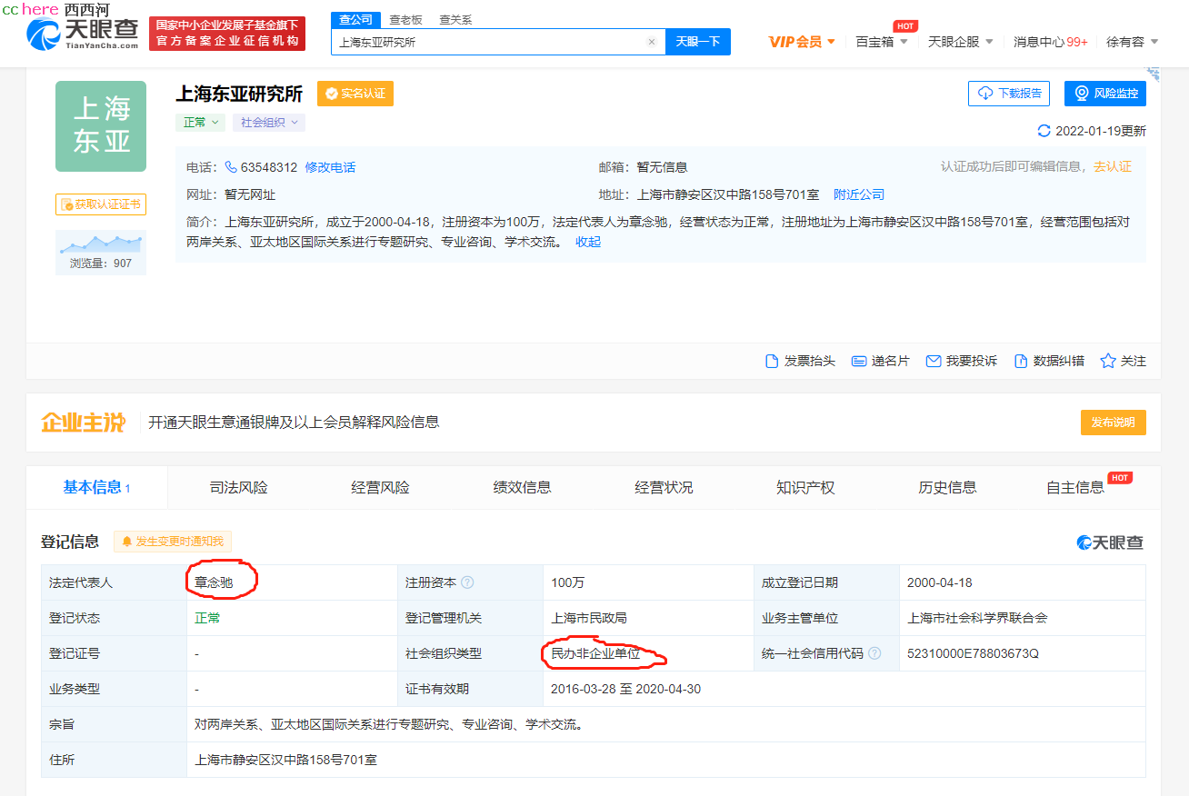Image resolution: width=1189 pixels, height=796 pixels.
Task: Click the refresh icon beside 2022-01-19更新
Action: click(1044, 131)
